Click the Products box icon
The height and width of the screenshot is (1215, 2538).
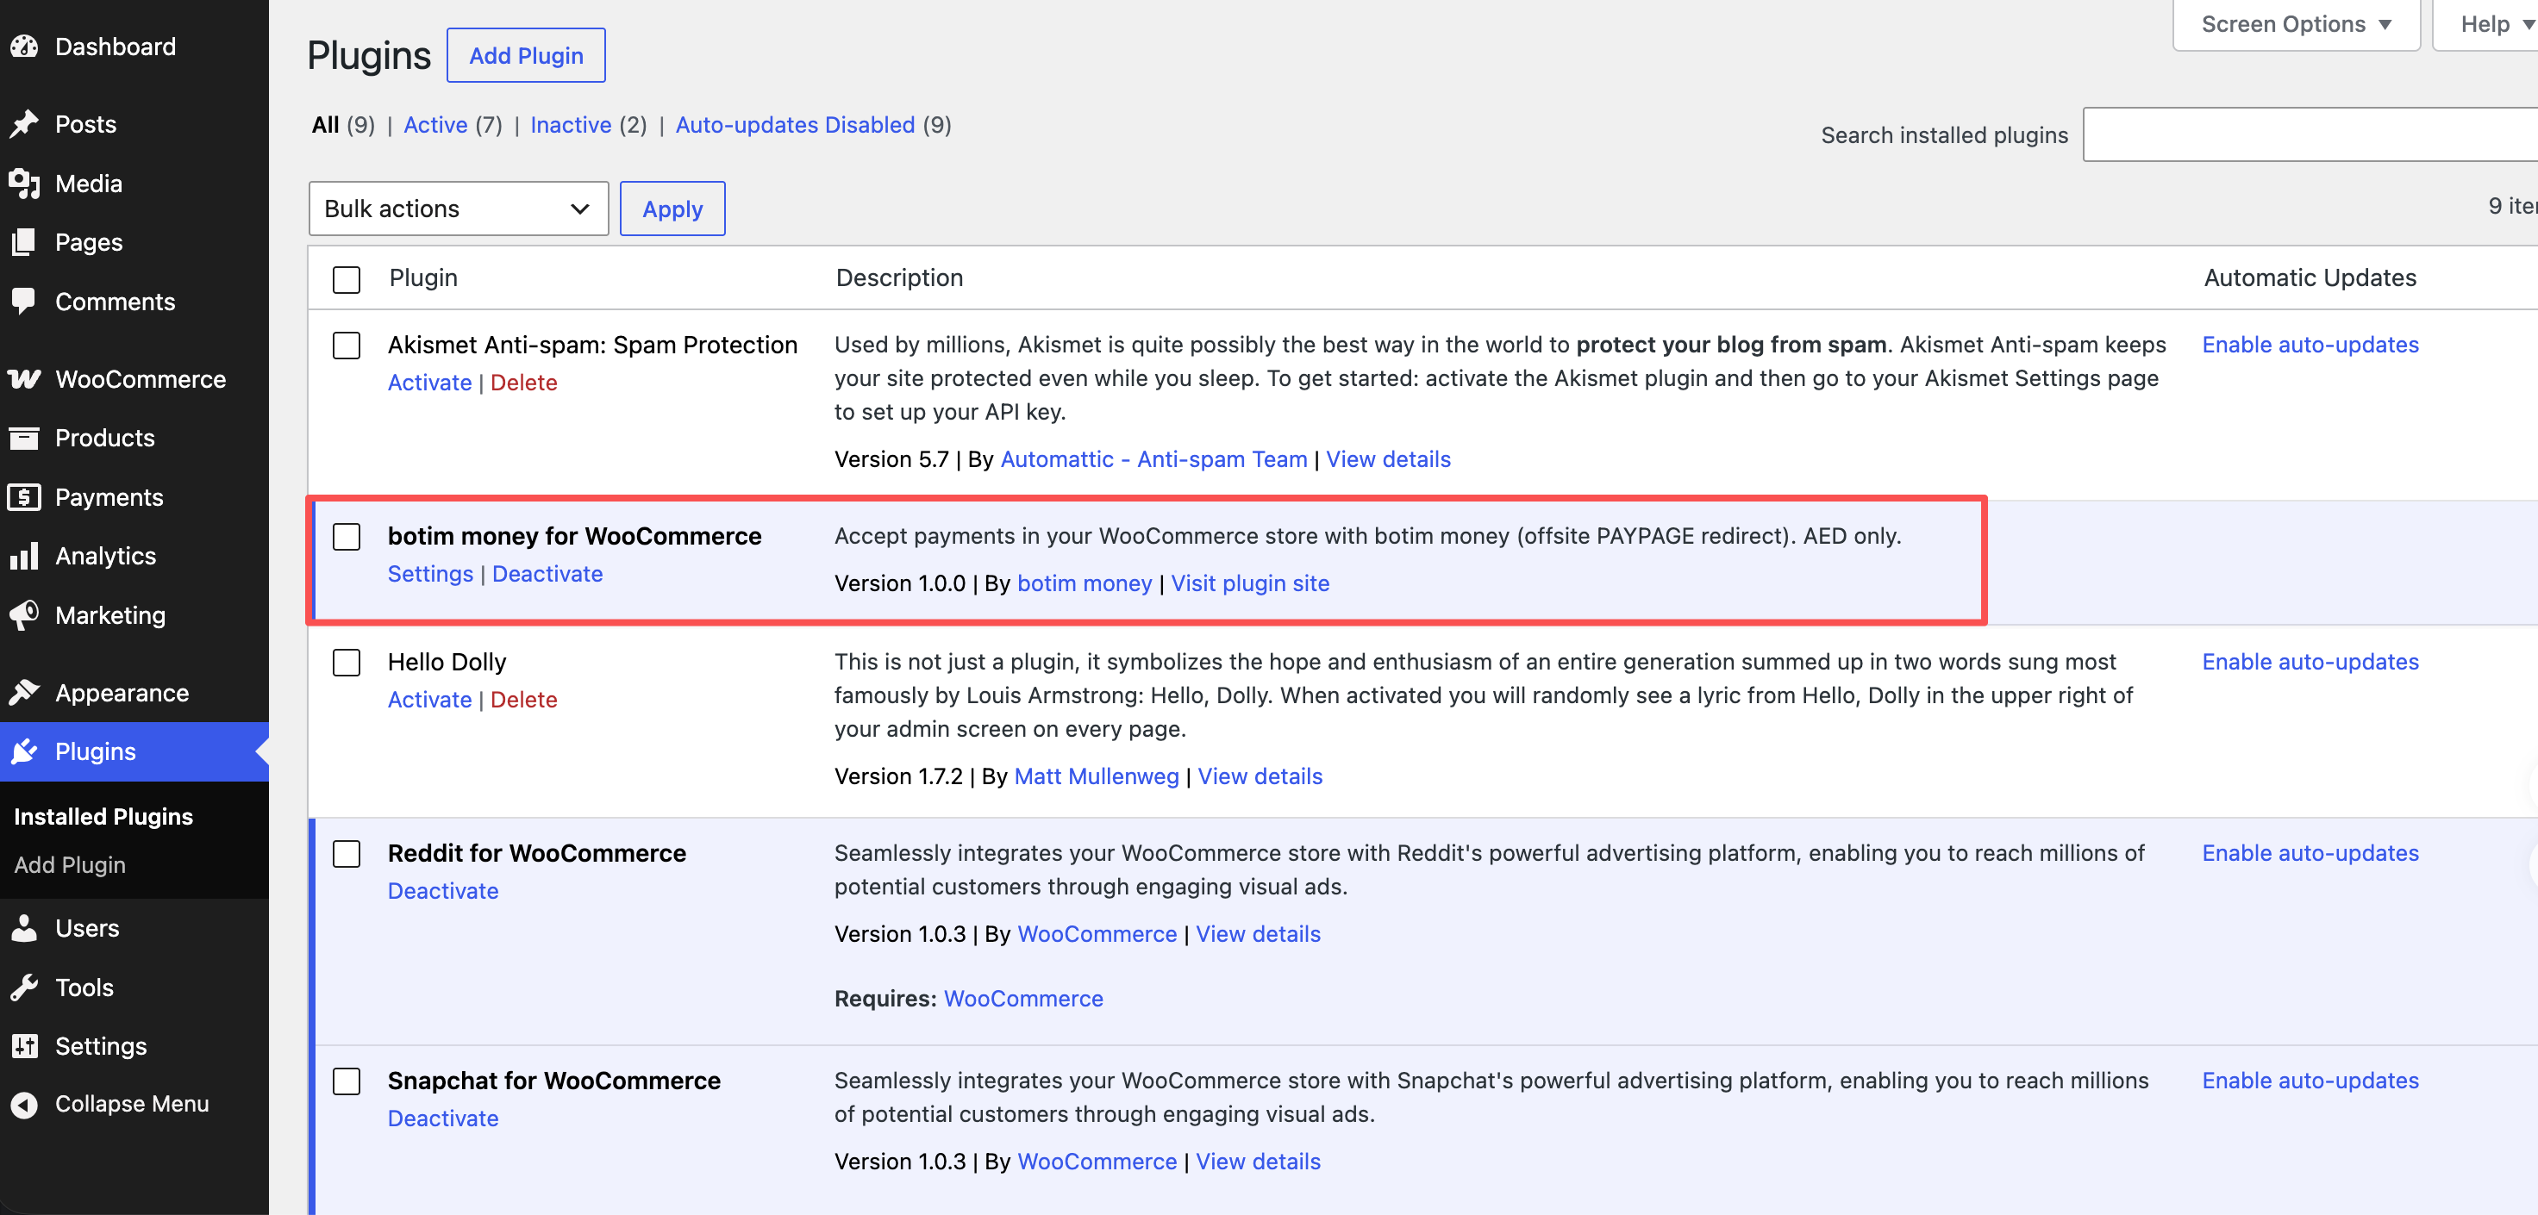coord(25,438)
